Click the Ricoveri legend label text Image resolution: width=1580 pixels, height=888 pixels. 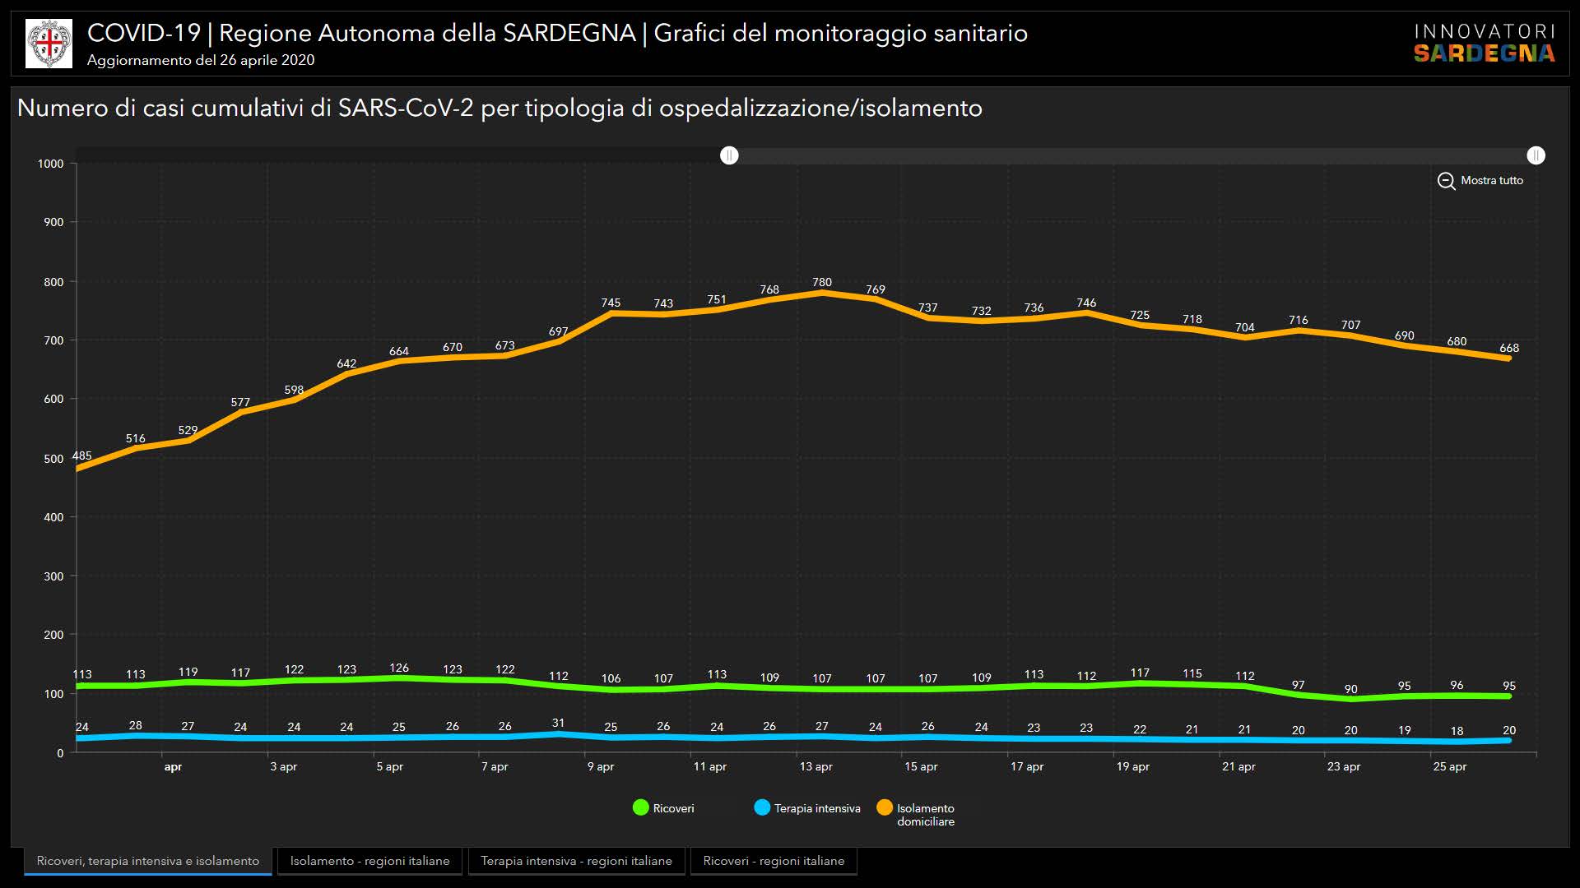click(673, 809)
